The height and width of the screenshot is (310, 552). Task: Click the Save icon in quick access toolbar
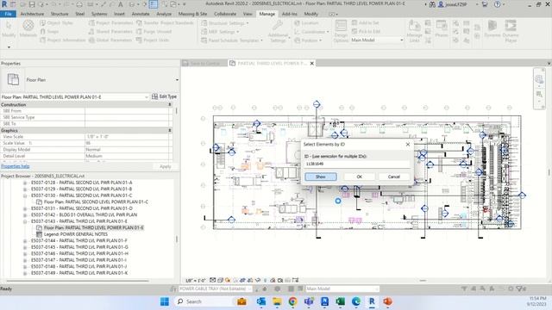pos(32,4)
